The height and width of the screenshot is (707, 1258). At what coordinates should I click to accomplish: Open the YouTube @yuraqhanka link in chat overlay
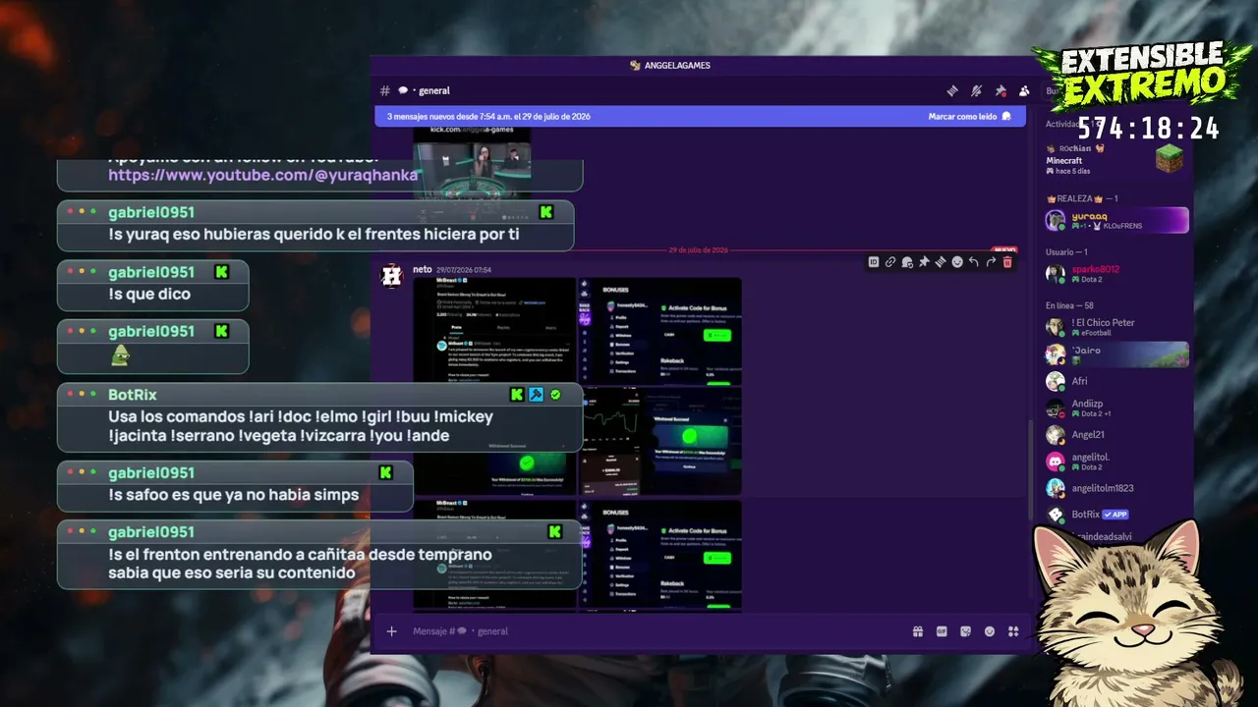pos(262,175)
